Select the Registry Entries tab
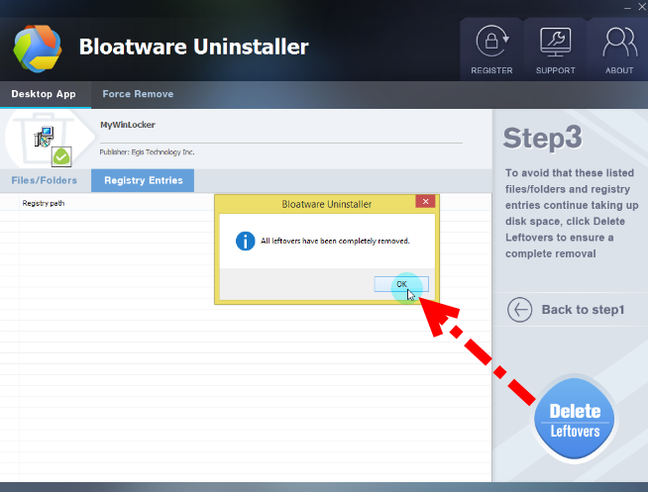This screenshot has height=492, width=648. click(143, 180)
